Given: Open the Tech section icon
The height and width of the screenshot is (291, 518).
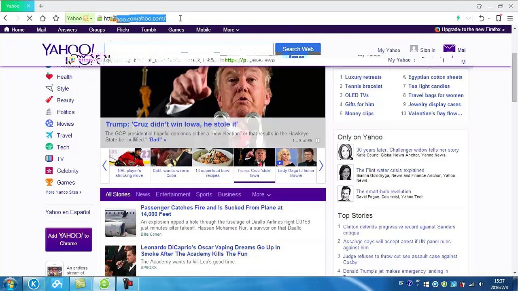Looking at the screenshot, I should tap(49, 147).
